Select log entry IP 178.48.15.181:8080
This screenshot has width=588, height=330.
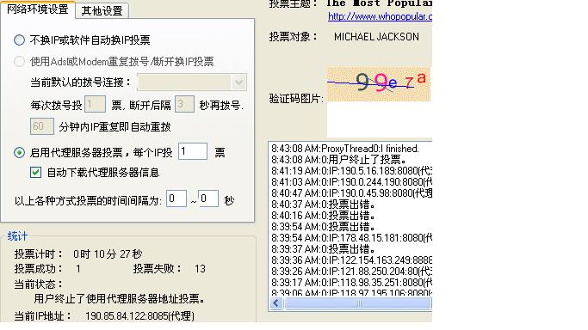click(x=351, y=238)
